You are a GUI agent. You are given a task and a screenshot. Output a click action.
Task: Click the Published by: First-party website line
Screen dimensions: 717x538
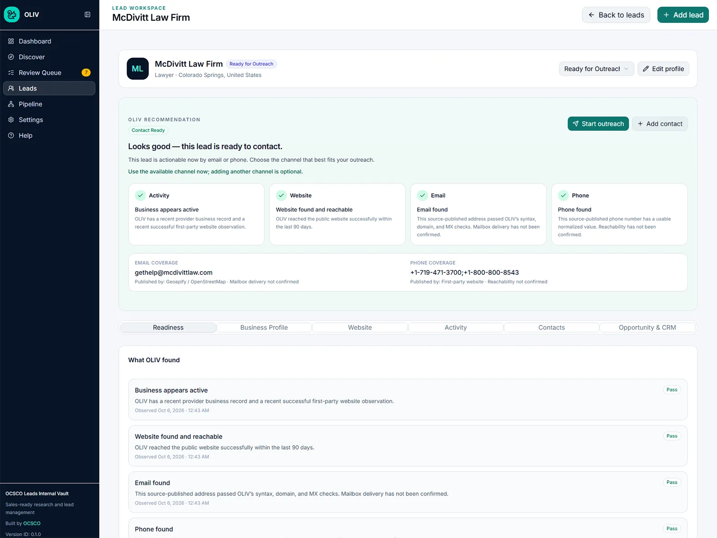coord(479,282)
